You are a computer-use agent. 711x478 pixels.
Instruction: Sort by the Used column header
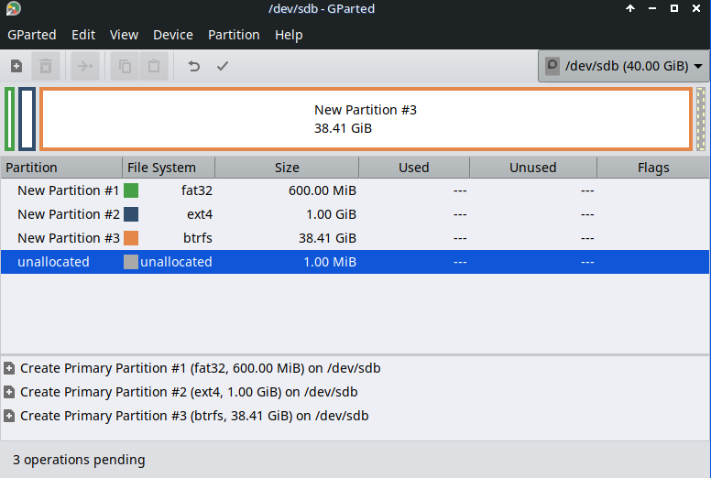(x=414, y=168)
